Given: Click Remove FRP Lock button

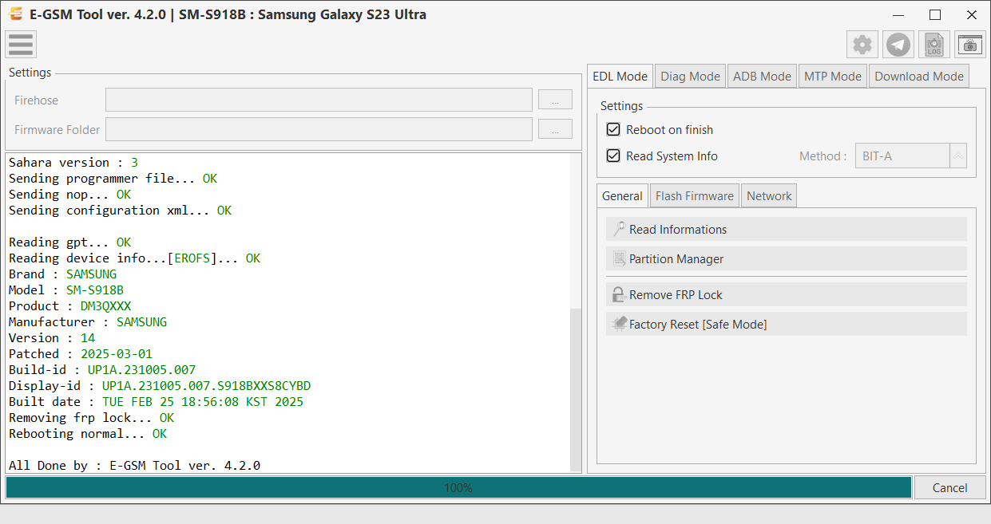Looking at the screenshot, I should tap(787, 294).
